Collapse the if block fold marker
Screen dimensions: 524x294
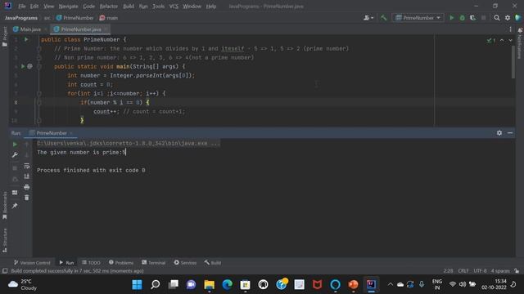click(39, 102)
